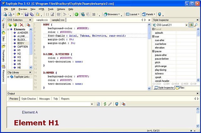Image resolution: width=201 pixels, height=133 pixels.
Task: Toggle categorized view button in Style Inspector
Action: coord(191,25)
